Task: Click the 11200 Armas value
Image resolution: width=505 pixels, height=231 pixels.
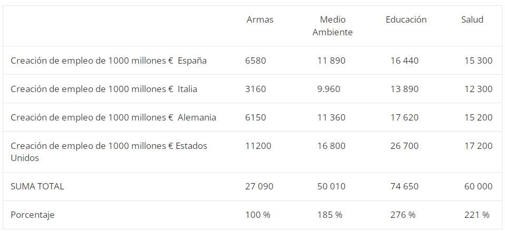Action: pos(258,146)
